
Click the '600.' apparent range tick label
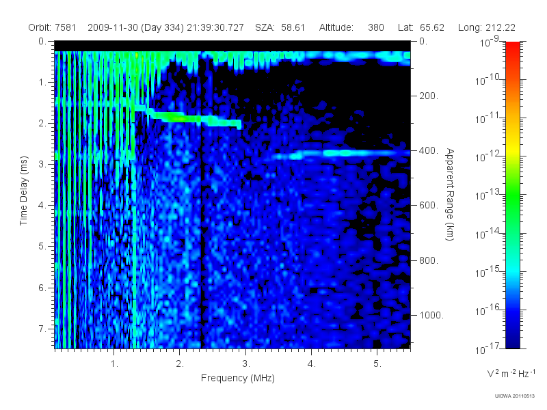coord(429,206)
